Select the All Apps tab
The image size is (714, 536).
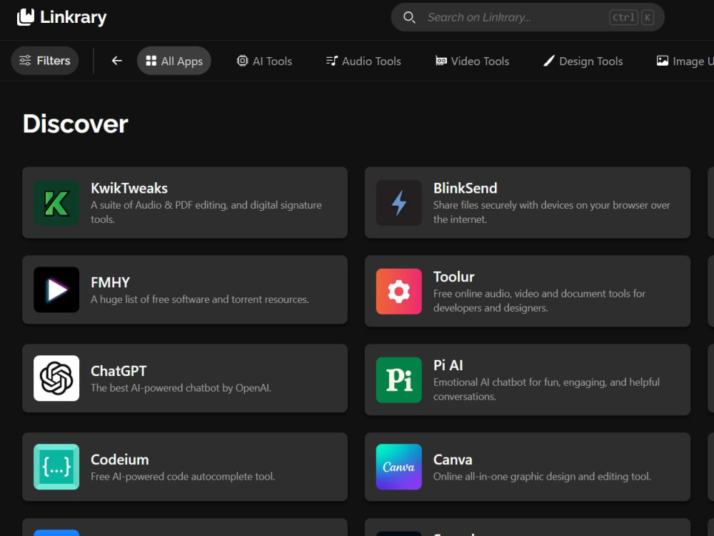[x=174, y=61]
